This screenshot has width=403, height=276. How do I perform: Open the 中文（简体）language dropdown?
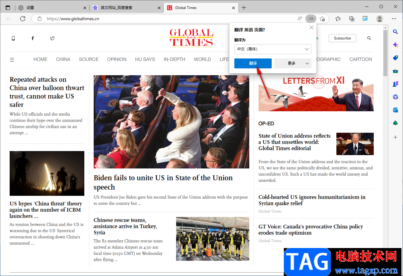(x=273, y=49)
